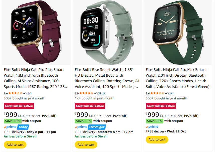Click the Prime Overnight delivery badge
This screenshot has height=154, width=215.
tap(90, 127)
